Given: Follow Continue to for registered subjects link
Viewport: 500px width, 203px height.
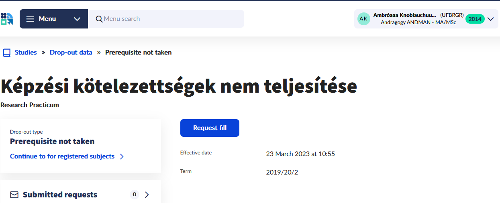Looking at the screenshot, I should point(62,156).
